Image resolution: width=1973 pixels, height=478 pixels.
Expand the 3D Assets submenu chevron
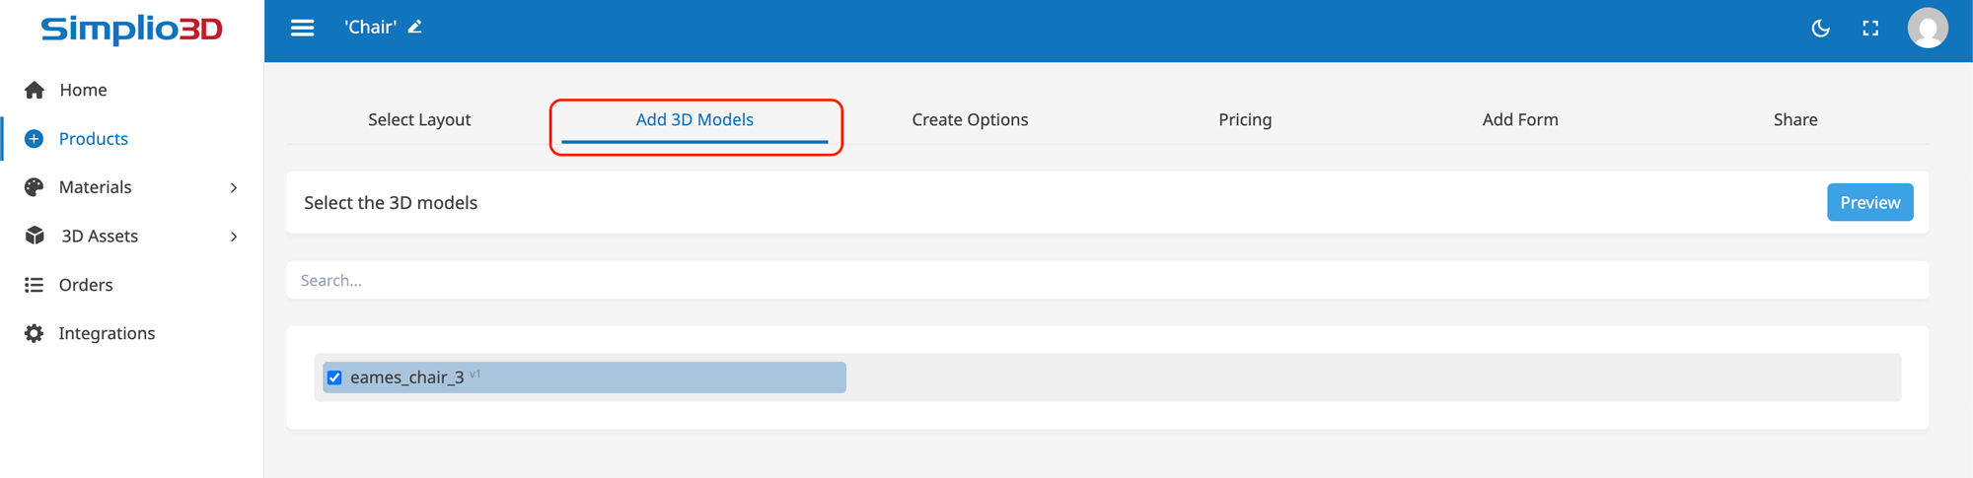click(234, 237)
